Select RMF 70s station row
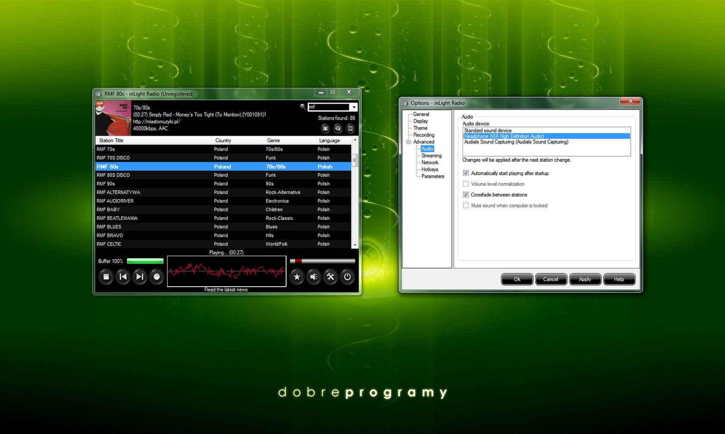Image resolution: width=725 pixels, height=434 pixels. pyautogui.click(x=224, y=149)
